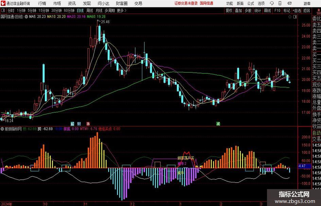Open the 功能 menu

click(230, 3)
